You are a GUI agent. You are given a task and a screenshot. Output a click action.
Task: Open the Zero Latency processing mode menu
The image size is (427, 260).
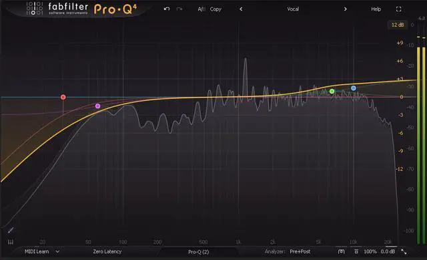pyautogui.click(x=107, y=251)
